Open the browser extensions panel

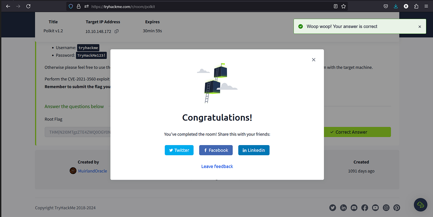[416, 6]
